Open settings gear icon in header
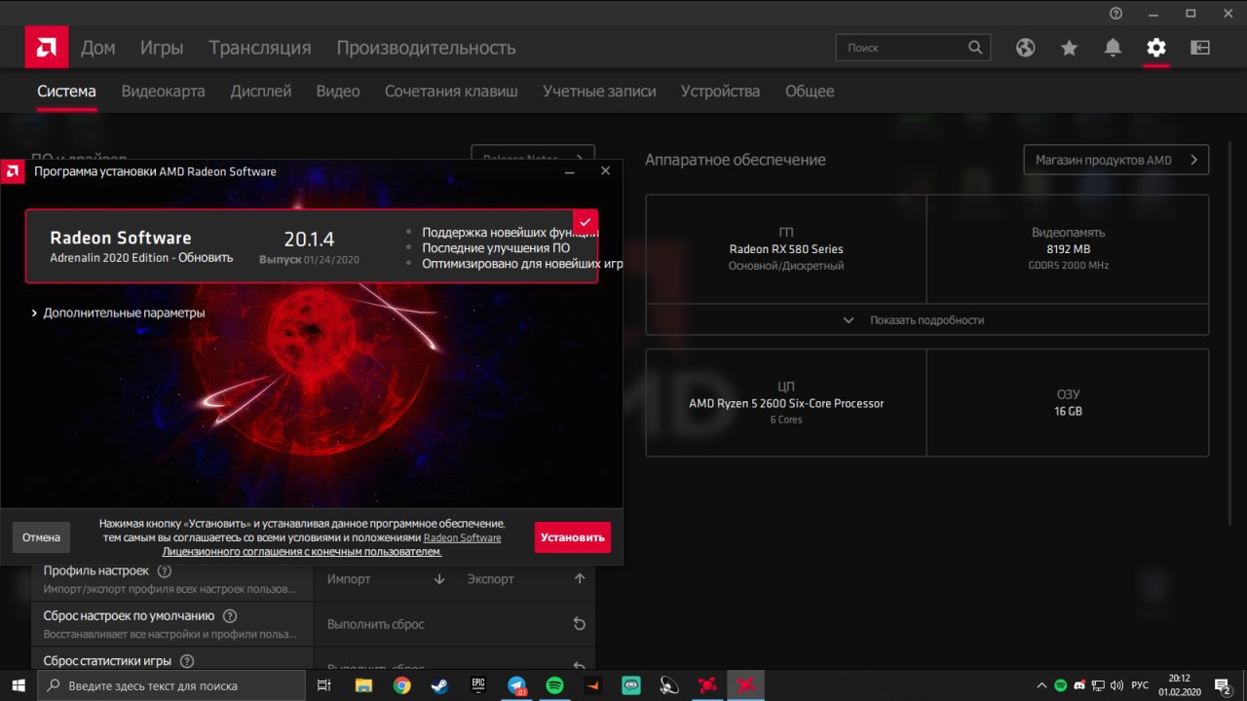 [x=1156, y=48]
